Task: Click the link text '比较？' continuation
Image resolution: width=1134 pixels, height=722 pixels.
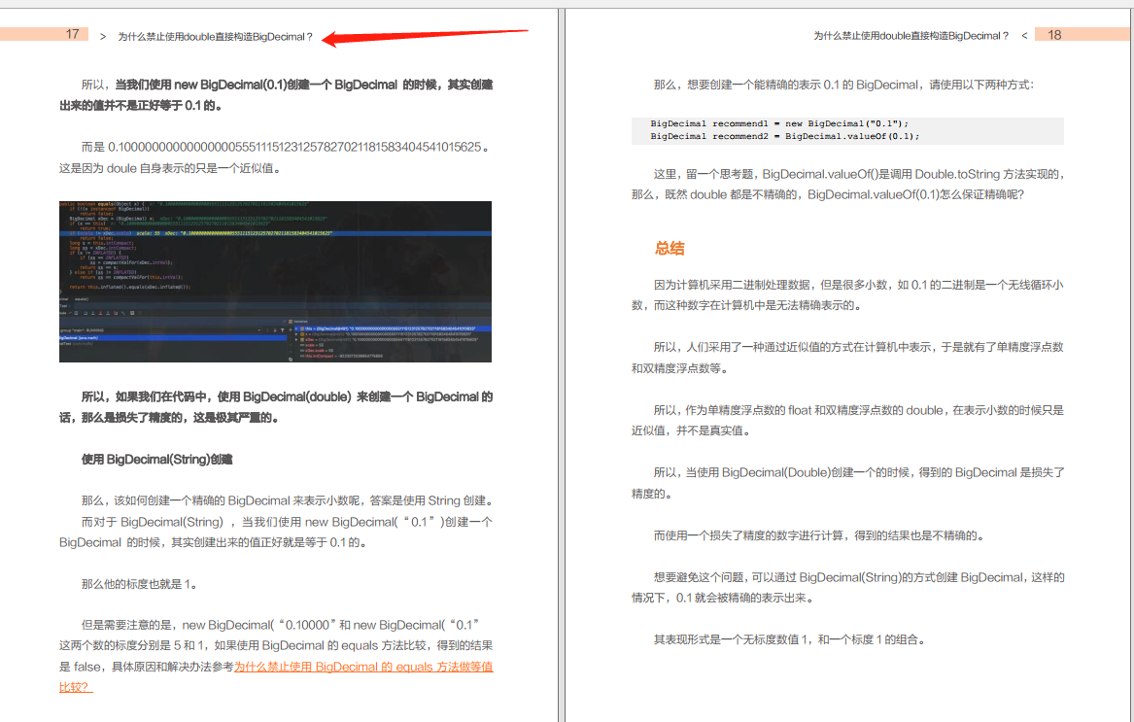Action: (x=75, y=687)
